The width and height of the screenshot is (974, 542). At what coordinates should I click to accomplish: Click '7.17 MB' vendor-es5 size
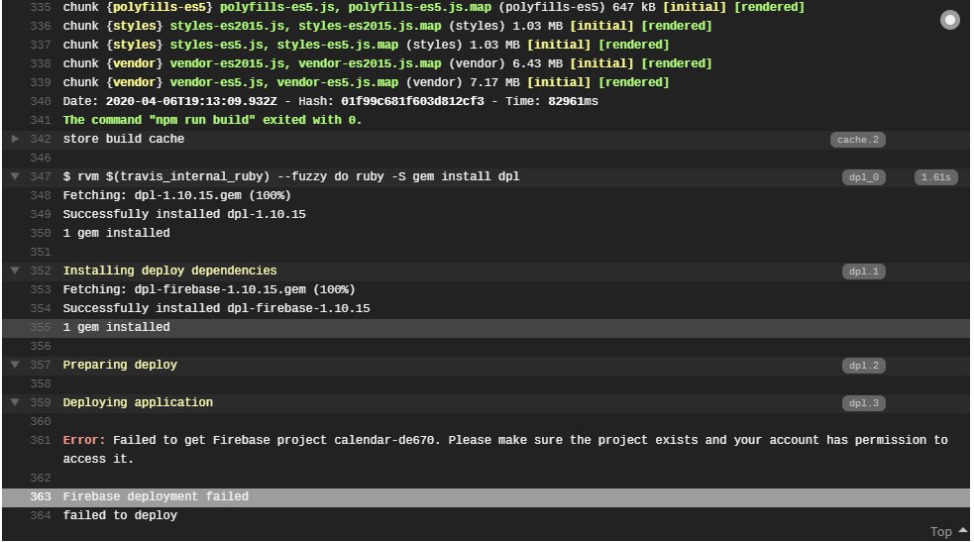(494, 82)
